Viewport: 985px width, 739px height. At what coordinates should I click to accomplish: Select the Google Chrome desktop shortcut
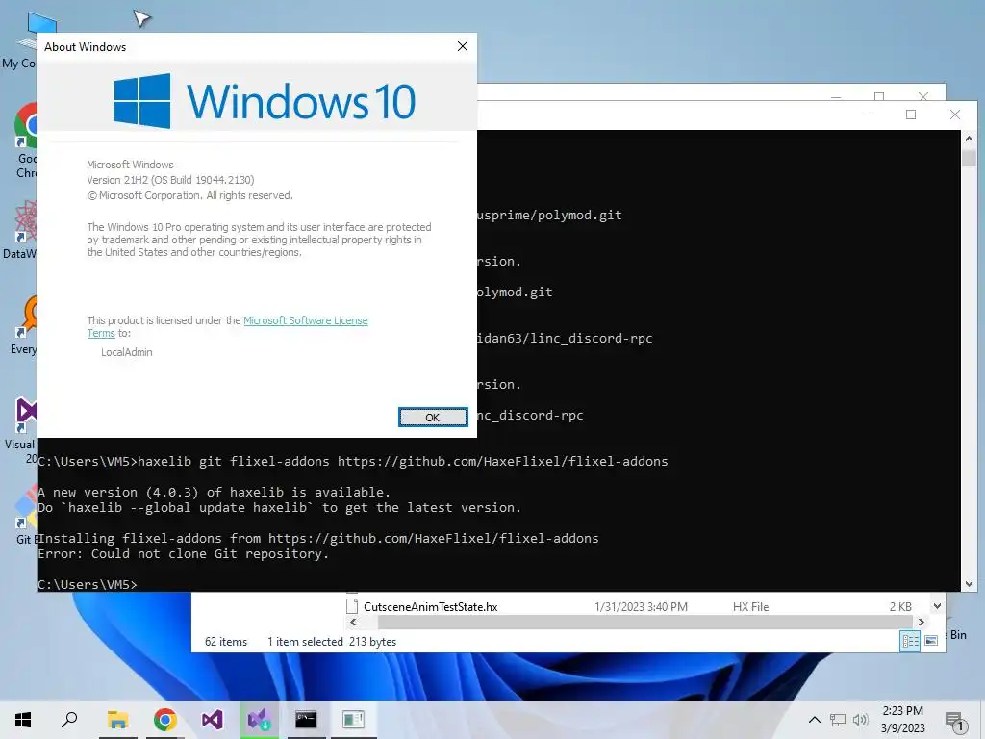tap(26, 140)
